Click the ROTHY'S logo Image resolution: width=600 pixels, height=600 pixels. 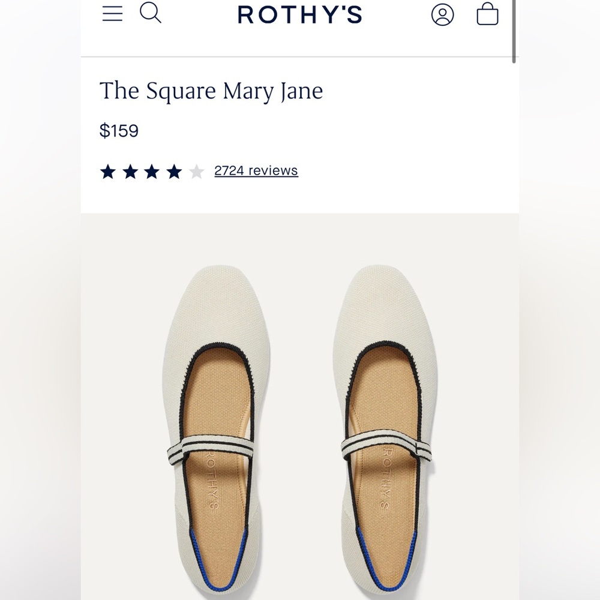(x=300, y=15)
